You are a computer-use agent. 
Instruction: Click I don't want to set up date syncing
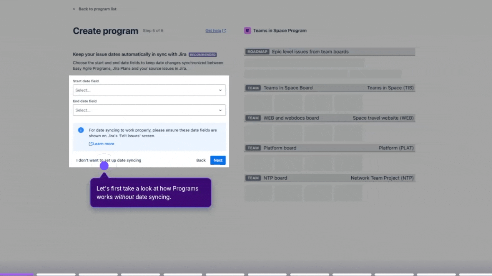click(109, 160)
